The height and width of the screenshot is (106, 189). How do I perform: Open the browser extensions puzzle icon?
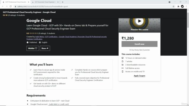point(178,6)
